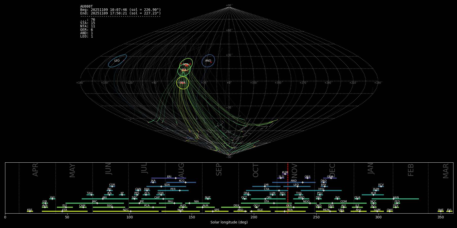
Task: Select the AND radiant ellipse on sky map
Action: (208, 61)
